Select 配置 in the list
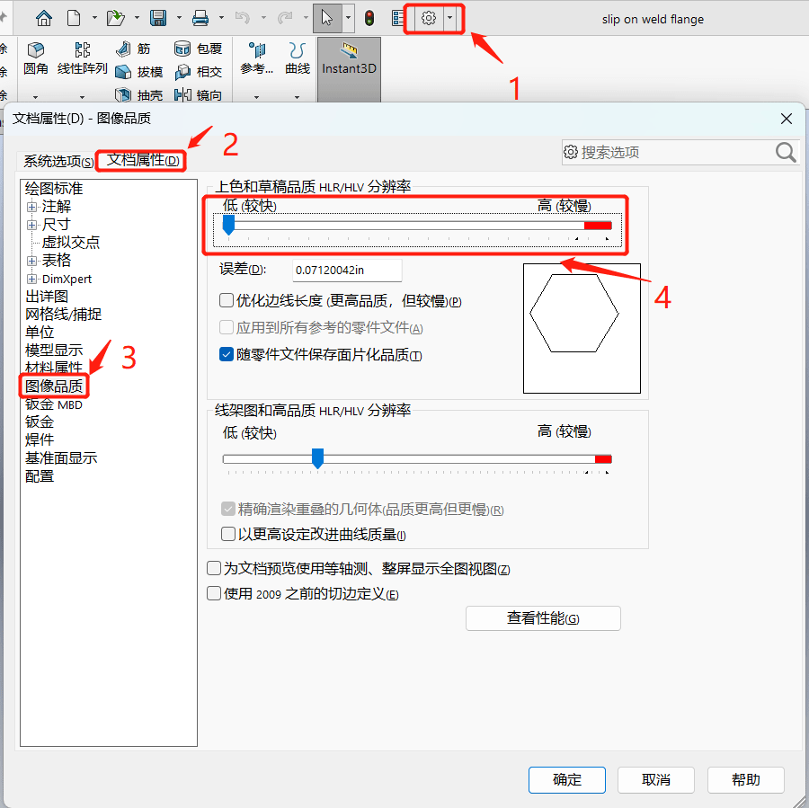Screen dimensions: 809x808 [x=40, y=475]
